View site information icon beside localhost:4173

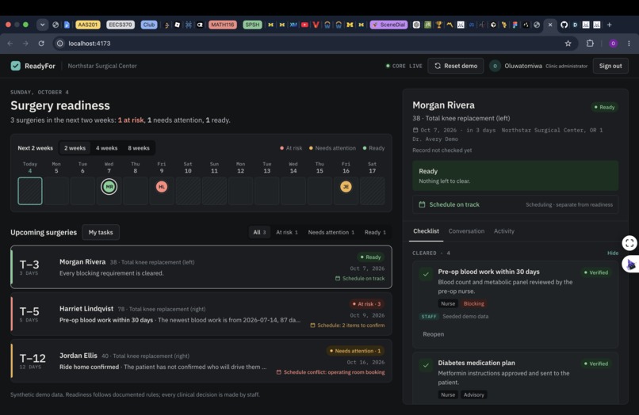60,44
